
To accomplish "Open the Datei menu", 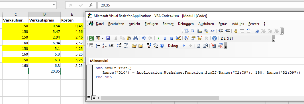I will coord(100,24).
